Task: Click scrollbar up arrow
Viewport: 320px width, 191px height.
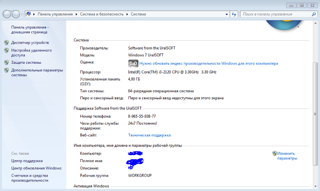Action: tap(316, 24)
